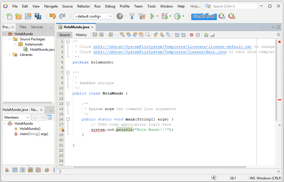Open the Profile Project dropdown arrow
The image size is (284, 182).
click(x=183, y=16)
